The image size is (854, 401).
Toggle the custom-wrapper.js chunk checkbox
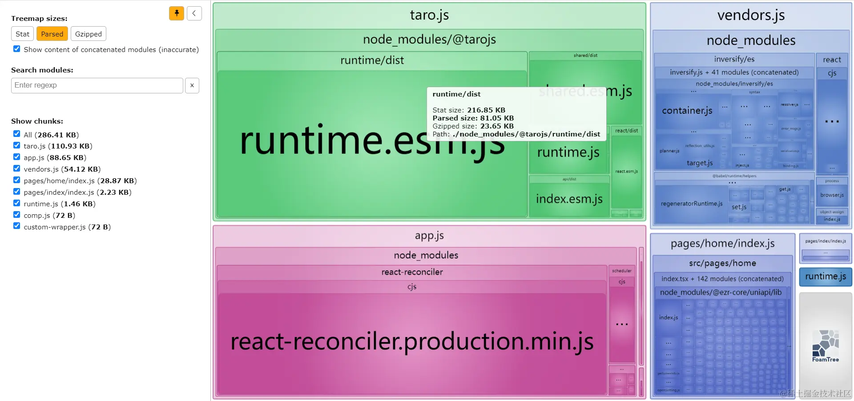16,226
